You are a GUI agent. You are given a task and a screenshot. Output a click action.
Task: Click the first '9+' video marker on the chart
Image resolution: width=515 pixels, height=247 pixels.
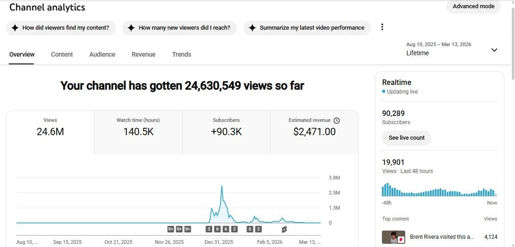[x=171, y=229]
